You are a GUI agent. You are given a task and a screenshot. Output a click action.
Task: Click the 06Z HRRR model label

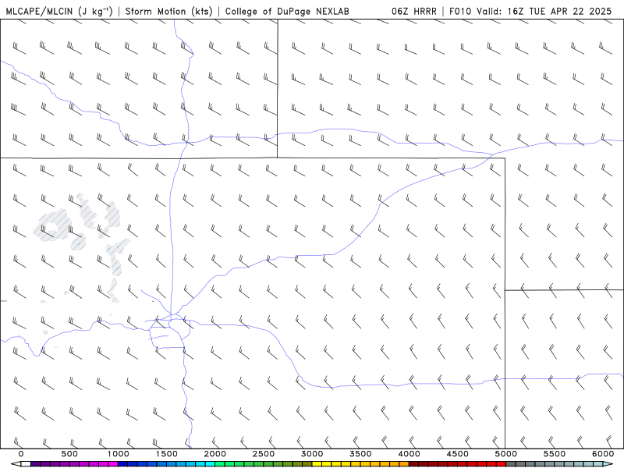pyautogui.click(x=414, y=11)
